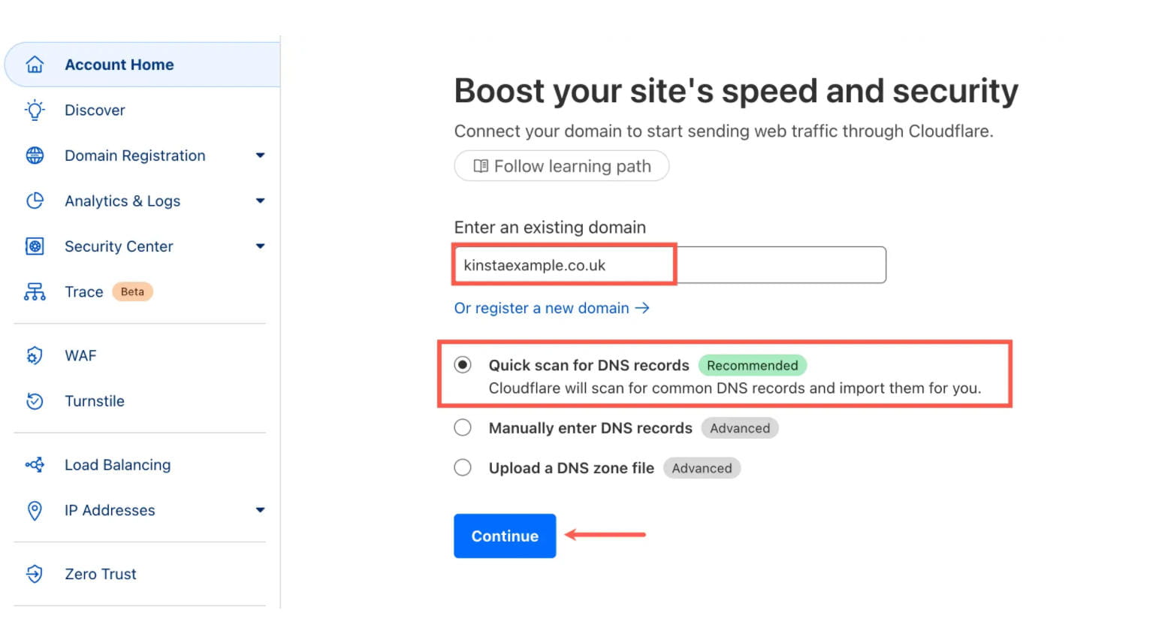Click the Recommended badge
The height and width of the screenshot is (622, 1171).
[x=753, y=365]
